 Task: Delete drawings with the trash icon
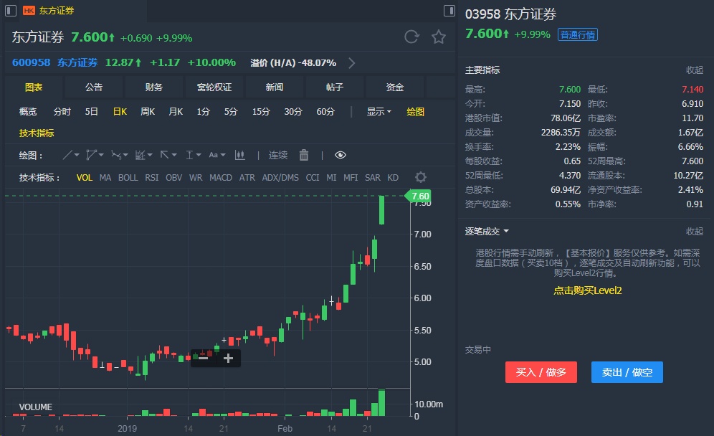pyautogui.click(x=304, y=156)
